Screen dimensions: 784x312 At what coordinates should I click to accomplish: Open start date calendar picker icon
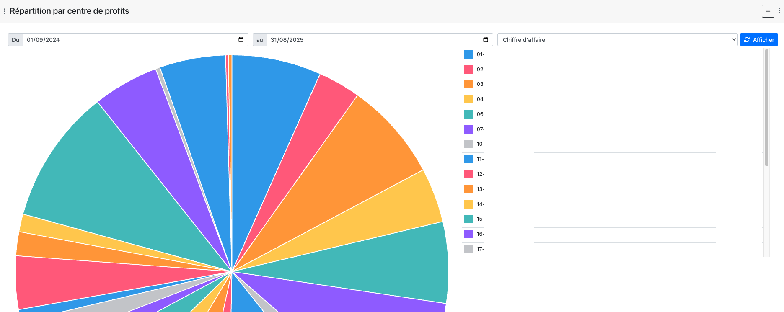point(241,40)
